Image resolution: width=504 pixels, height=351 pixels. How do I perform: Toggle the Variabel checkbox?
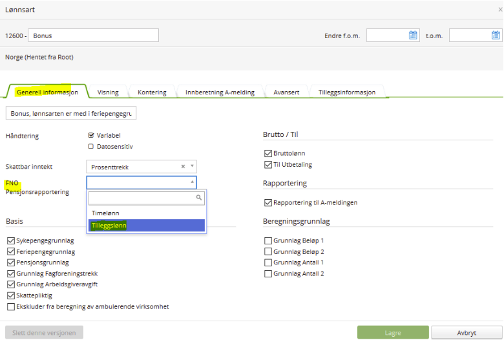tap(91, 135)
